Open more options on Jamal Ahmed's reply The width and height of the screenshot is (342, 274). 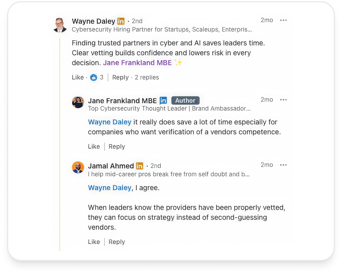click(x=283, y=165)
